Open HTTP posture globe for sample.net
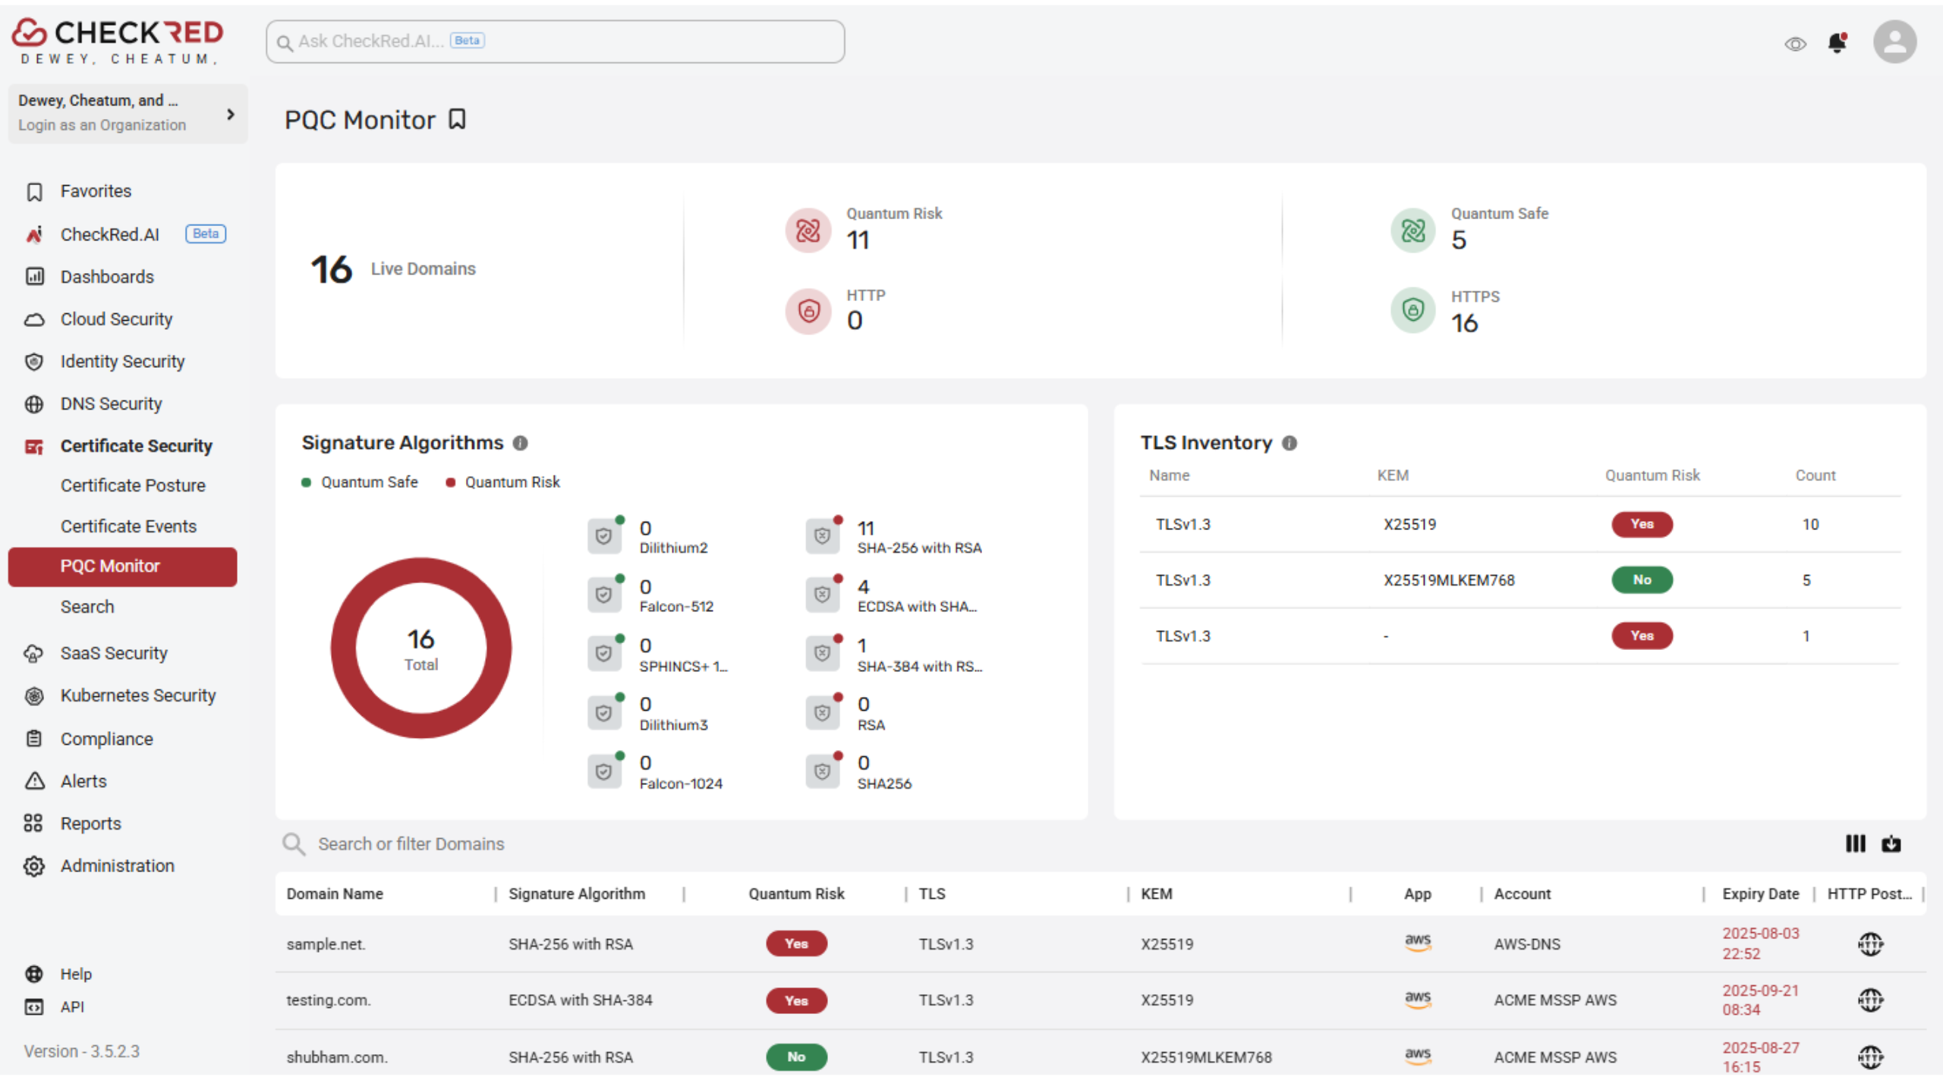 pos(1870,944)
